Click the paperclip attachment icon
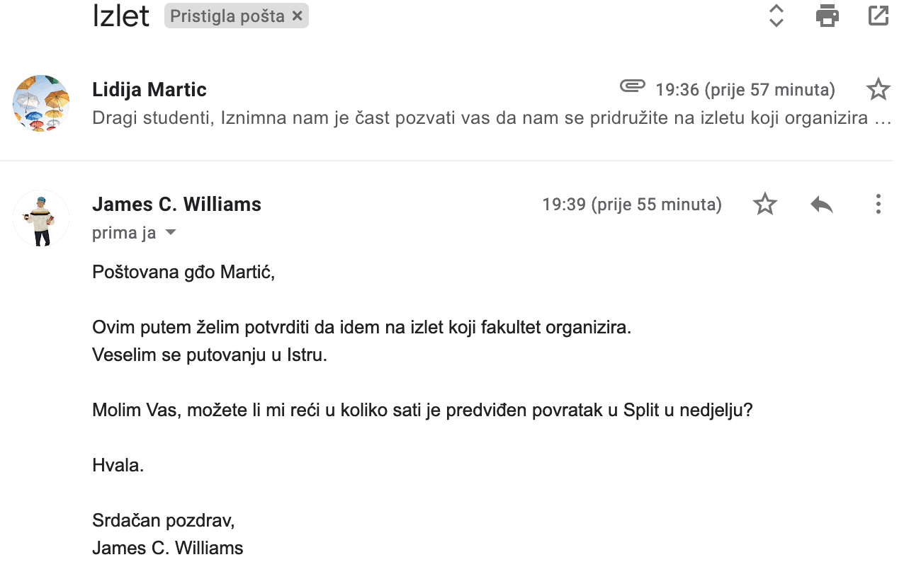 [x=632, y=86]
